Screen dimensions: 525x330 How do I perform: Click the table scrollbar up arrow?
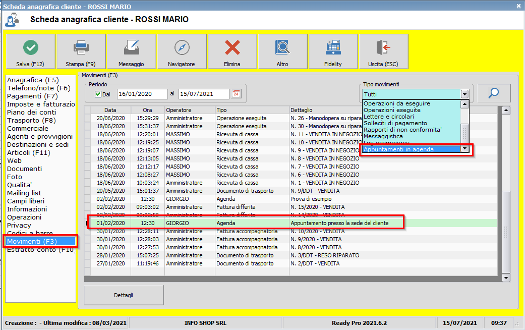coord(506,110)
